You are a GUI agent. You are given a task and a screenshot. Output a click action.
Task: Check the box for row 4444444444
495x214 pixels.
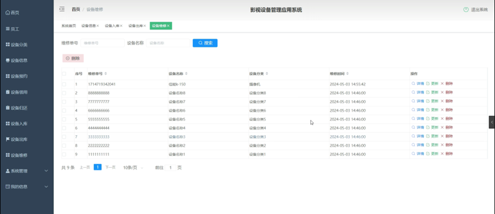[x=64, y=128]
